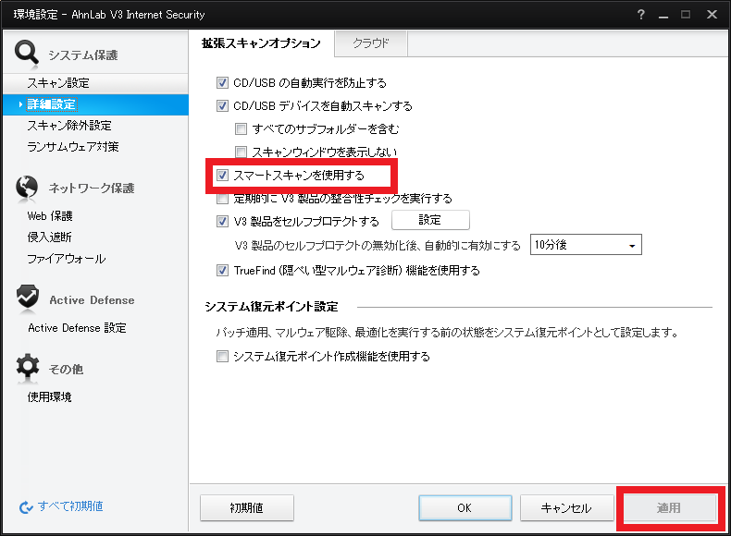Confirm with the OK button
731x536 pixels.
[x=465, y=507]
